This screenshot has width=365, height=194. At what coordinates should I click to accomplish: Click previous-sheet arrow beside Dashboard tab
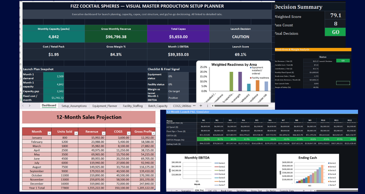pyautogui.click(x=23, y=106)
